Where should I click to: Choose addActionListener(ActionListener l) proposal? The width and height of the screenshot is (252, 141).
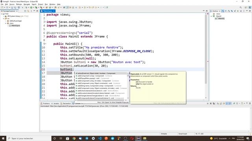coord(101,90)
